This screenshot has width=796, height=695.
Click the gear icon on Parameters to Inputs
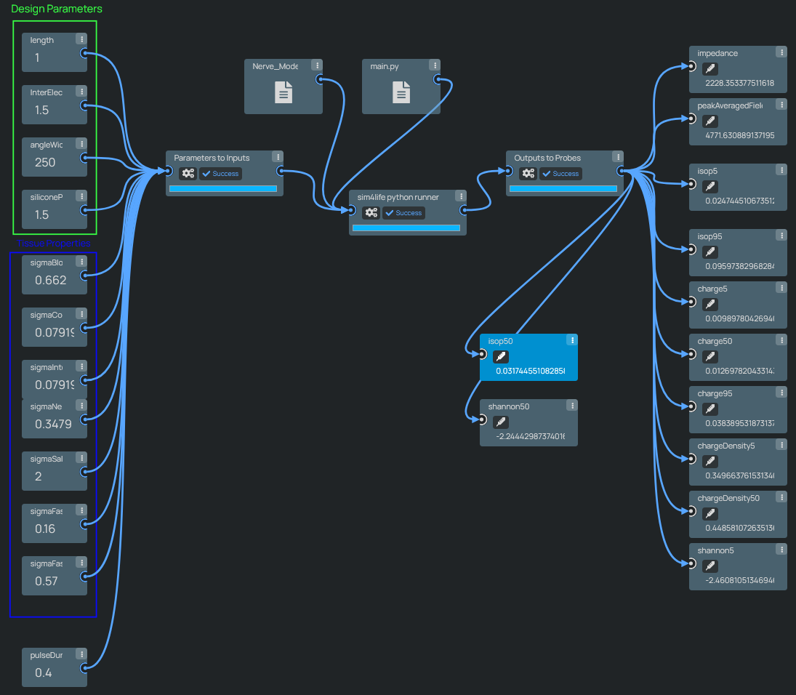click(188, 173)
